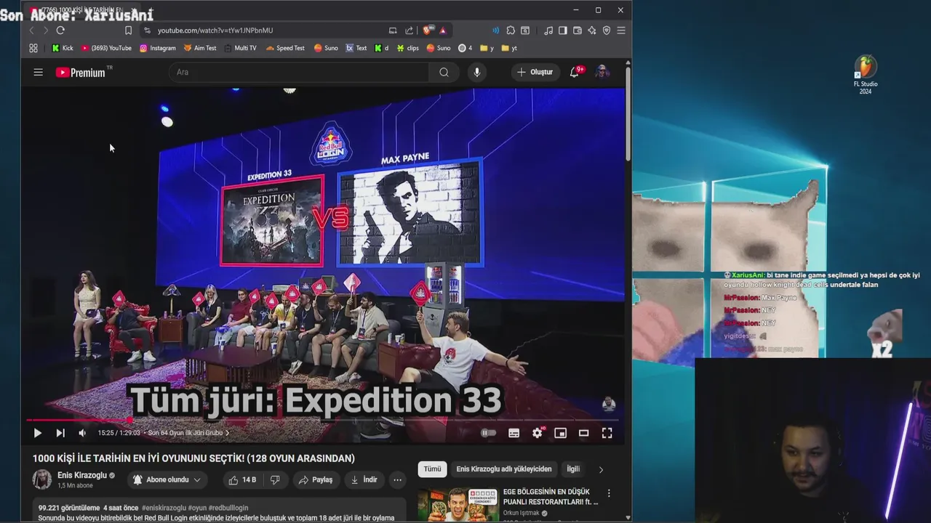931x523 pixels.
Task: Open the Brave Wallet icon
Action: pos(578,31)
